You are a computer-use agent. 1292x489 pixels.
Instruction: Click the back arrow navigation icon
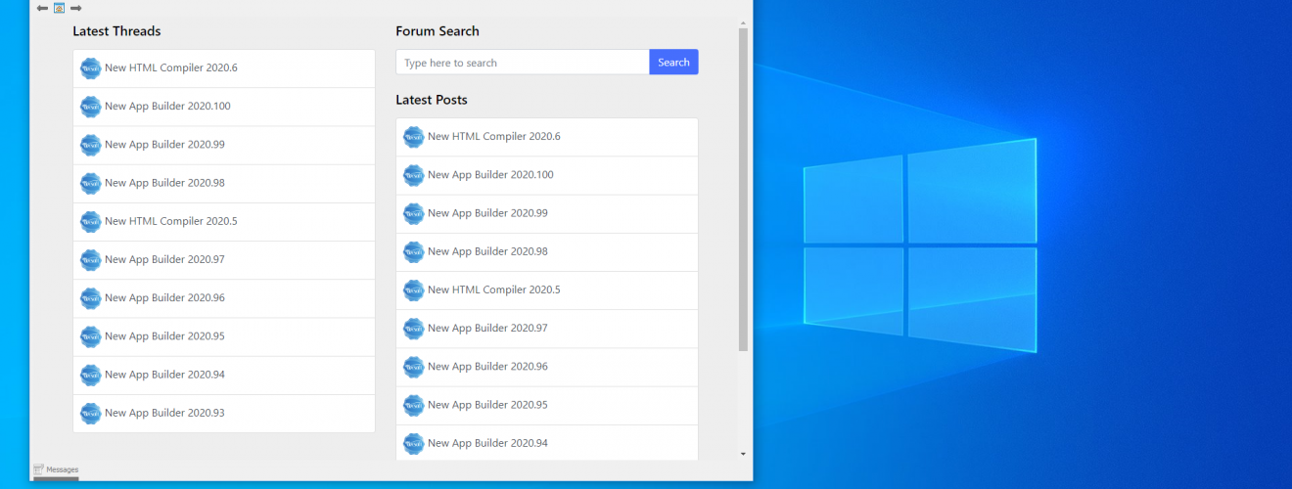click(x=42, y=8)
